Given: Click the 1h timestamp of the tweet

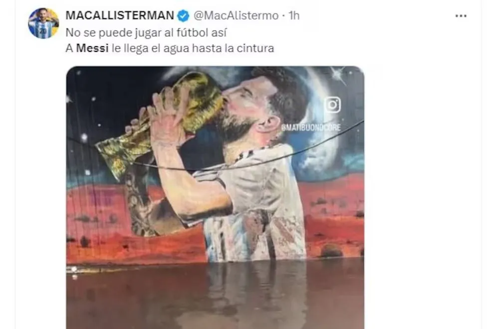Looking at the screenshot, I should (x=294, y=15).
